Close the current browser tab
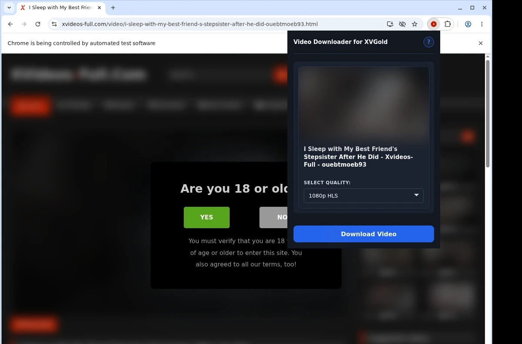 pos(99,8)
